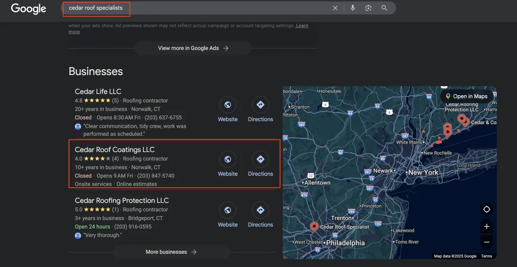The image size is (517, 267).
Task: Get directions to Cedar Life LLC
Action: pyautogui.click(x=260, y=105)
